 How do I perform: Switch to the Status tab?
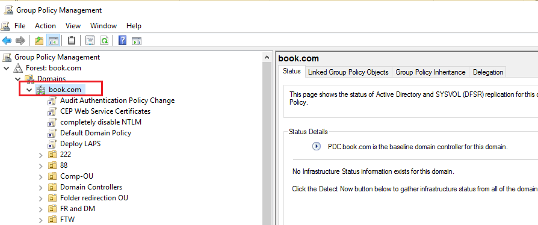point(292,71)
